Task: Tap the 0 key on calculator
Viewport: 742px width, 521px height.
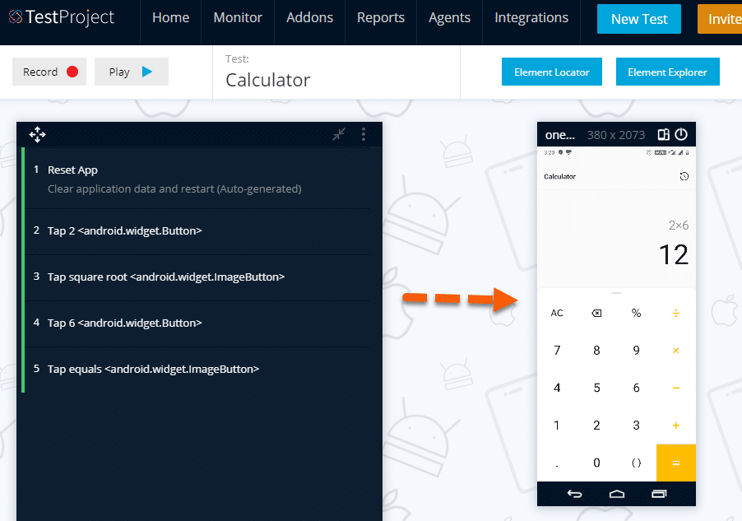Action: click(x=596, y=463)
